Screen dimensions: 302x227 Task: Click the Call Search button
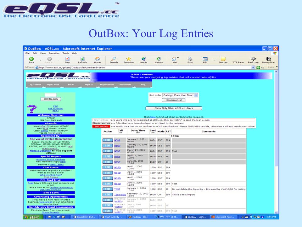51,99
